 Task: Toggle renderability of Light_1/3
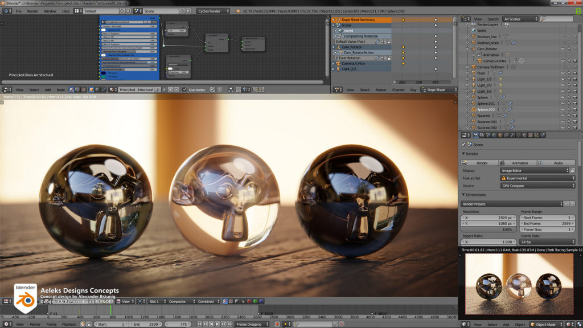[575, 79]
